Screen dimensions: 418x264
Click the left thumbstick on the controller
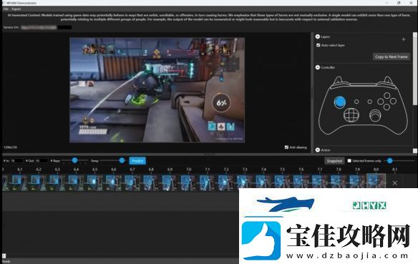point(339,102)
